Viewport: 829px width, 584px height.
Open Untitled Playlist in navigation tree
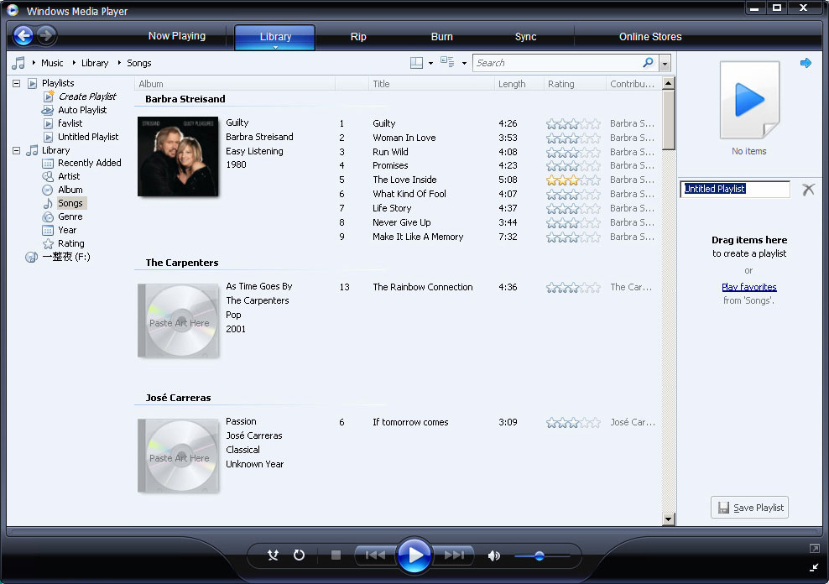(88, 137)
